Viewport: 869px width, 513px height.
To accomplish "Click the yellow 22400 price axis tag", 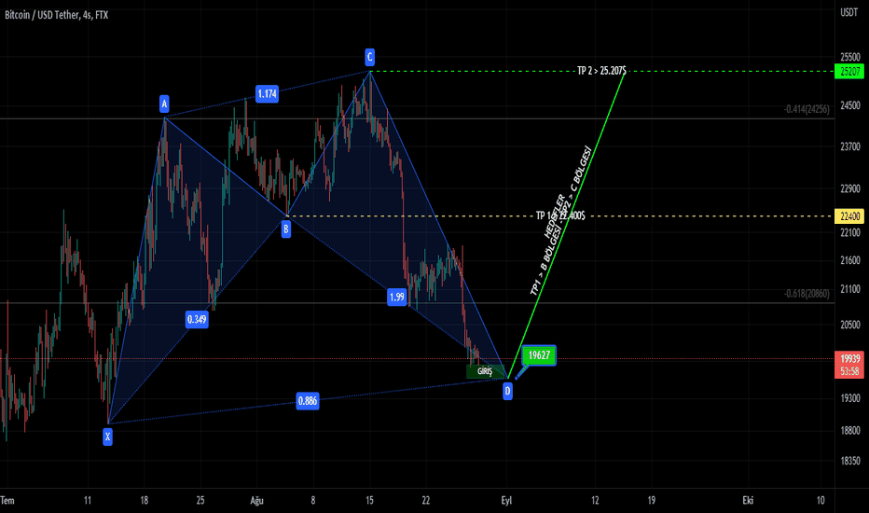I will coord(848,216).
